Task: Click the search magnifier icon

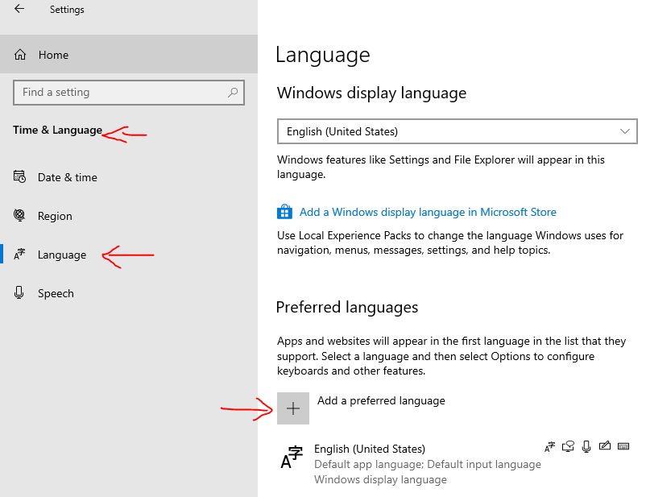Action: (233, 93)
